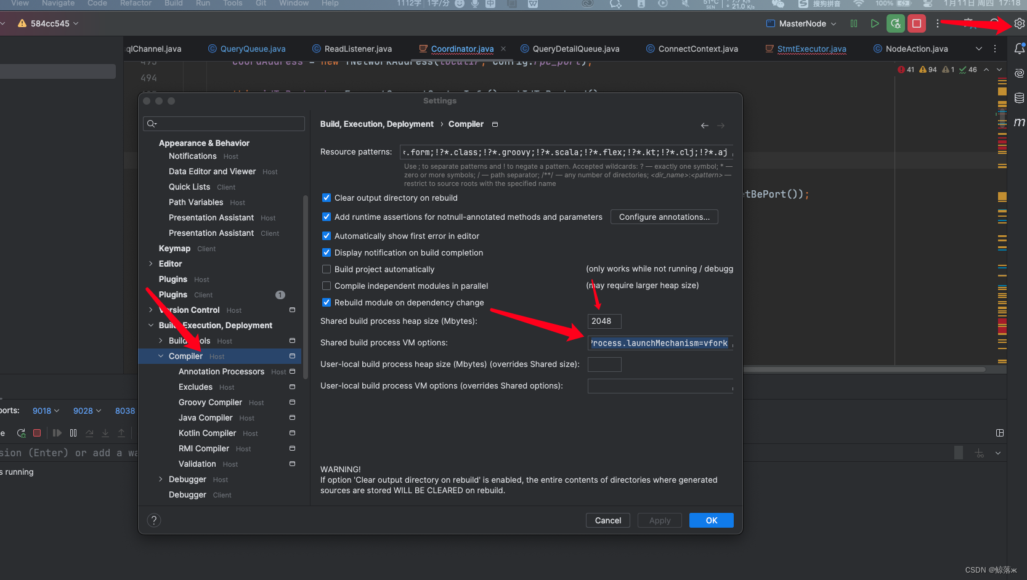Click the Rerun debug icon in the debug panel
This screenshot has width=1027, height=580.
21,433
